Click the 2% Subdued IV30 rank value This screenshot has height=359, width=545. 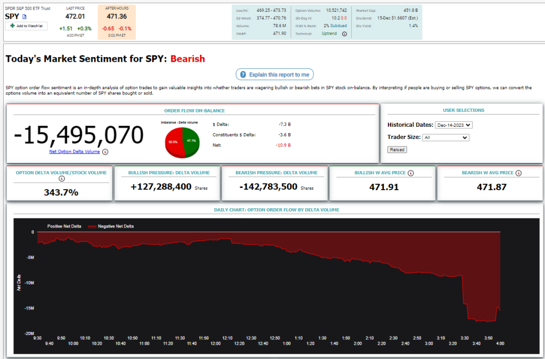tap(335, 26)
